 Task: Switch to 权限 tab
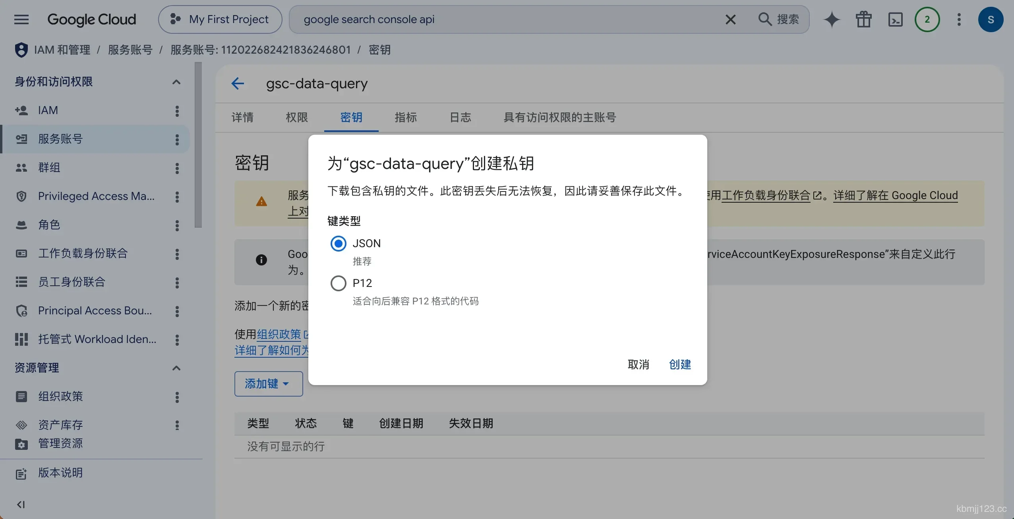(x=297, y=117)
